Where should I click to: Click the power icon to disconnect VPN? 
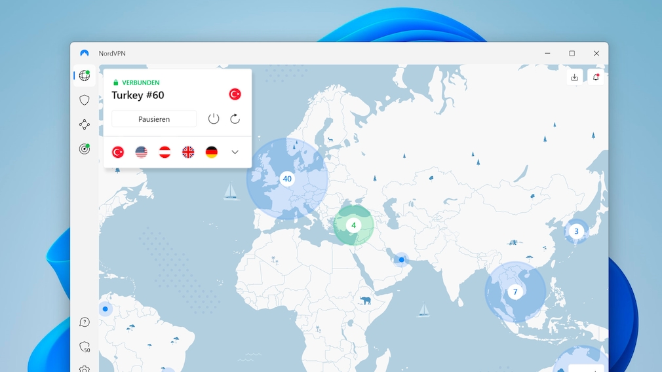coord(214,119)
